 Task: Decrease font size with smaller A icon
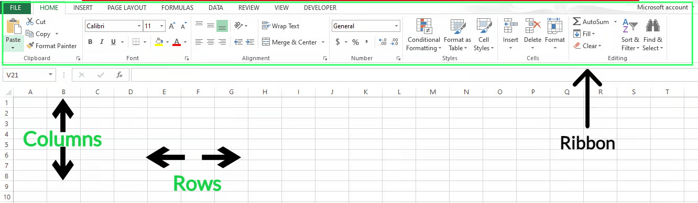pyautogui.click(x=184, y=26)
